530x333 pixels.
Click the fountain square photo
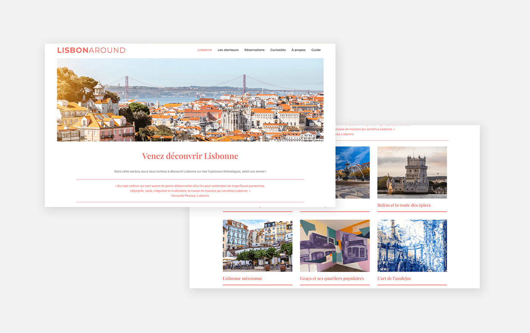352,173
